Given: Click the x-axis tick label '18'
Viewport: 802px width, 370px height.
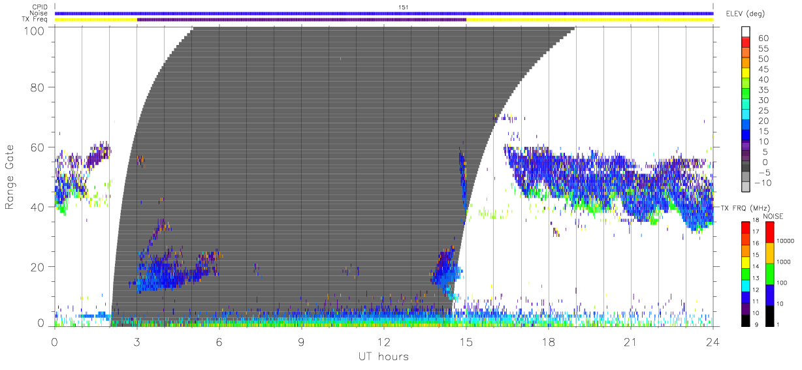Looking at the screenshot, I should [548, 341].
